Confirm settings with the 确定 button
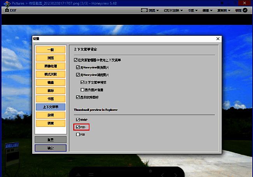This screenshot has height=177, width=253. tap(51, 148)
